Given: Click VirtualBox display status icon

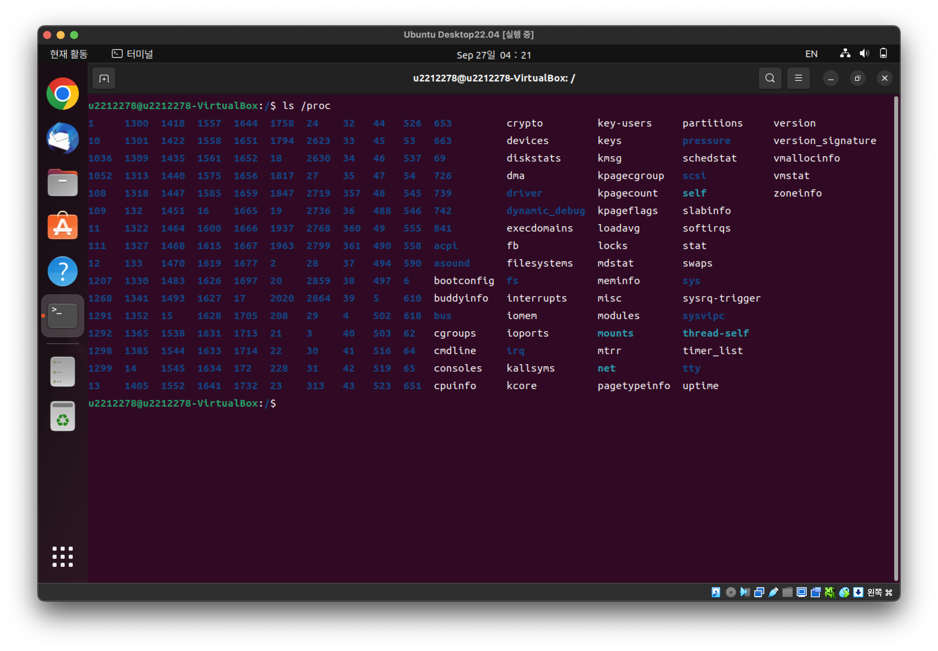Looking at the screenshot, I should 801,592.
